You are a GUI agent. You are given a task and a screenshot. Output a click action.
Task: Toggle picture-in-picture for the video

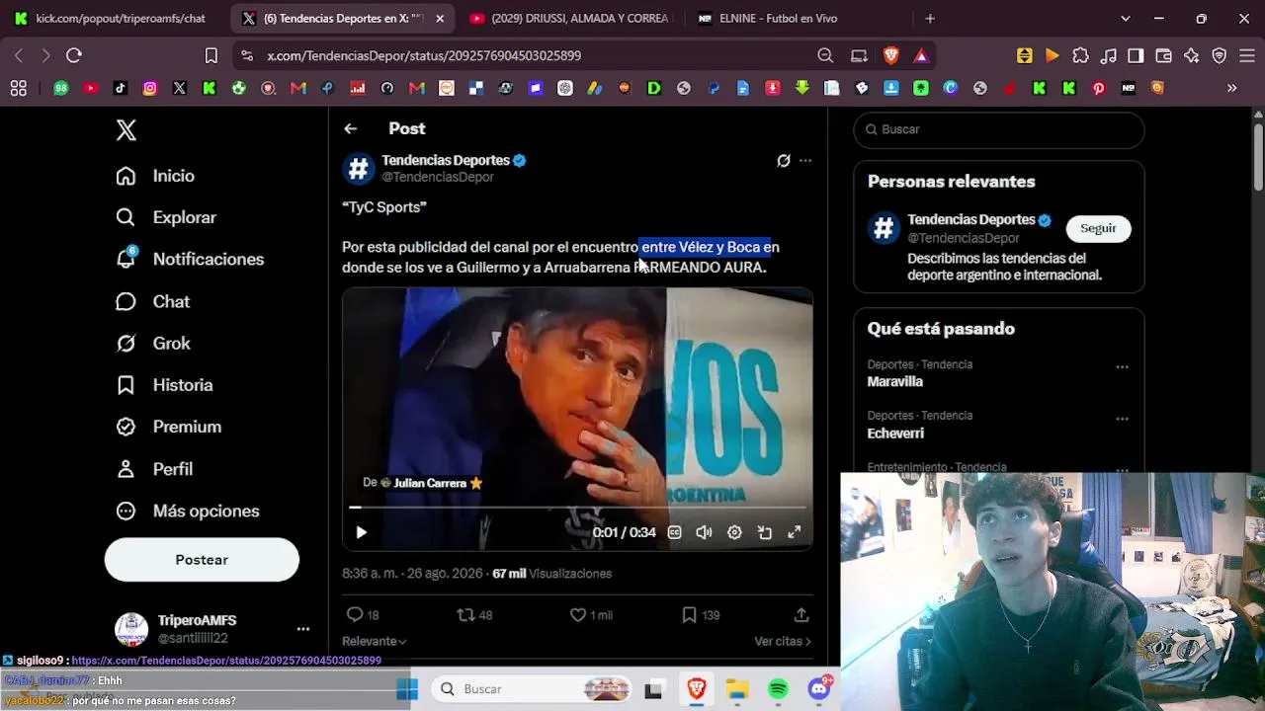tap(765, 532)
